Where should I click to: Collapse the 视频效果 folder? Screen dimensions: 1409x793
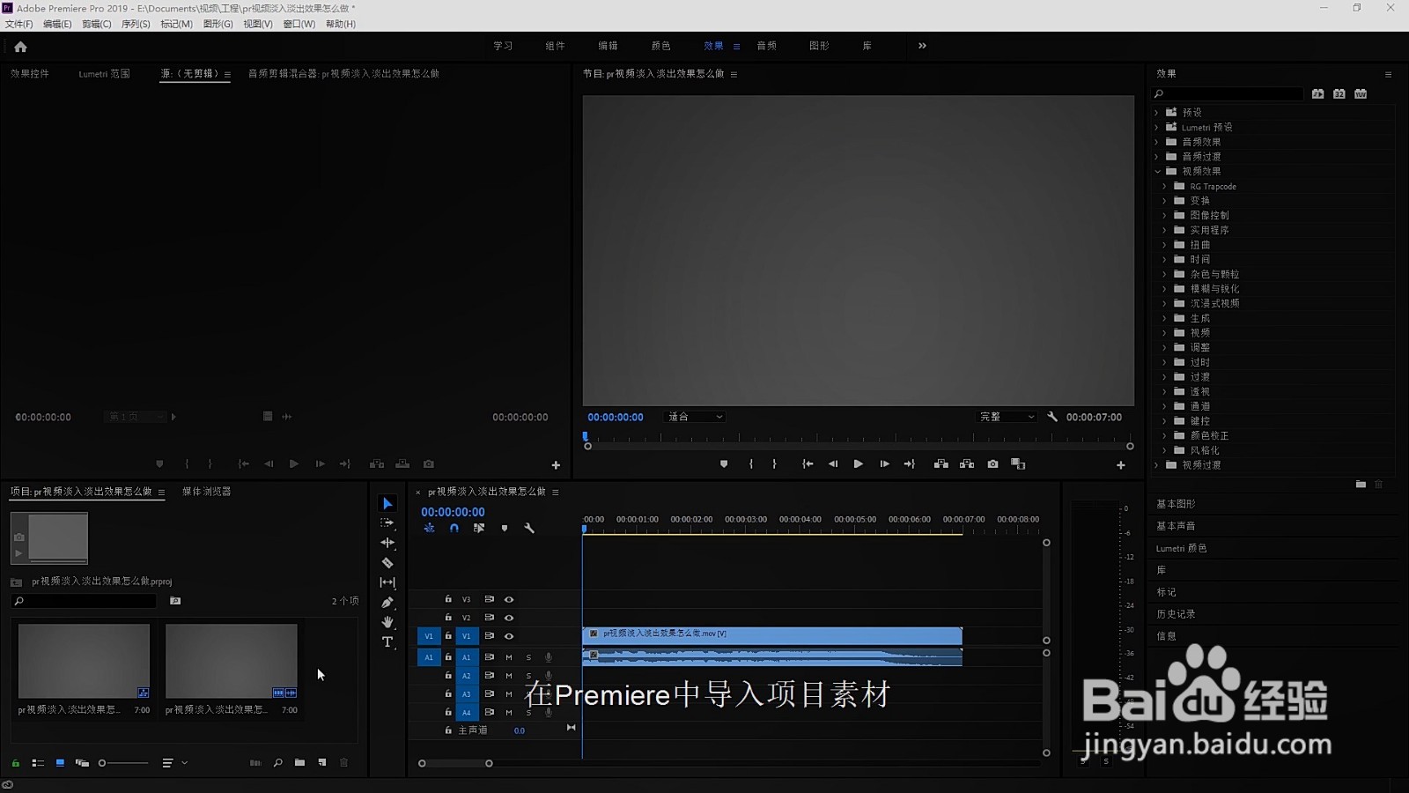[x=1157, y=172]
